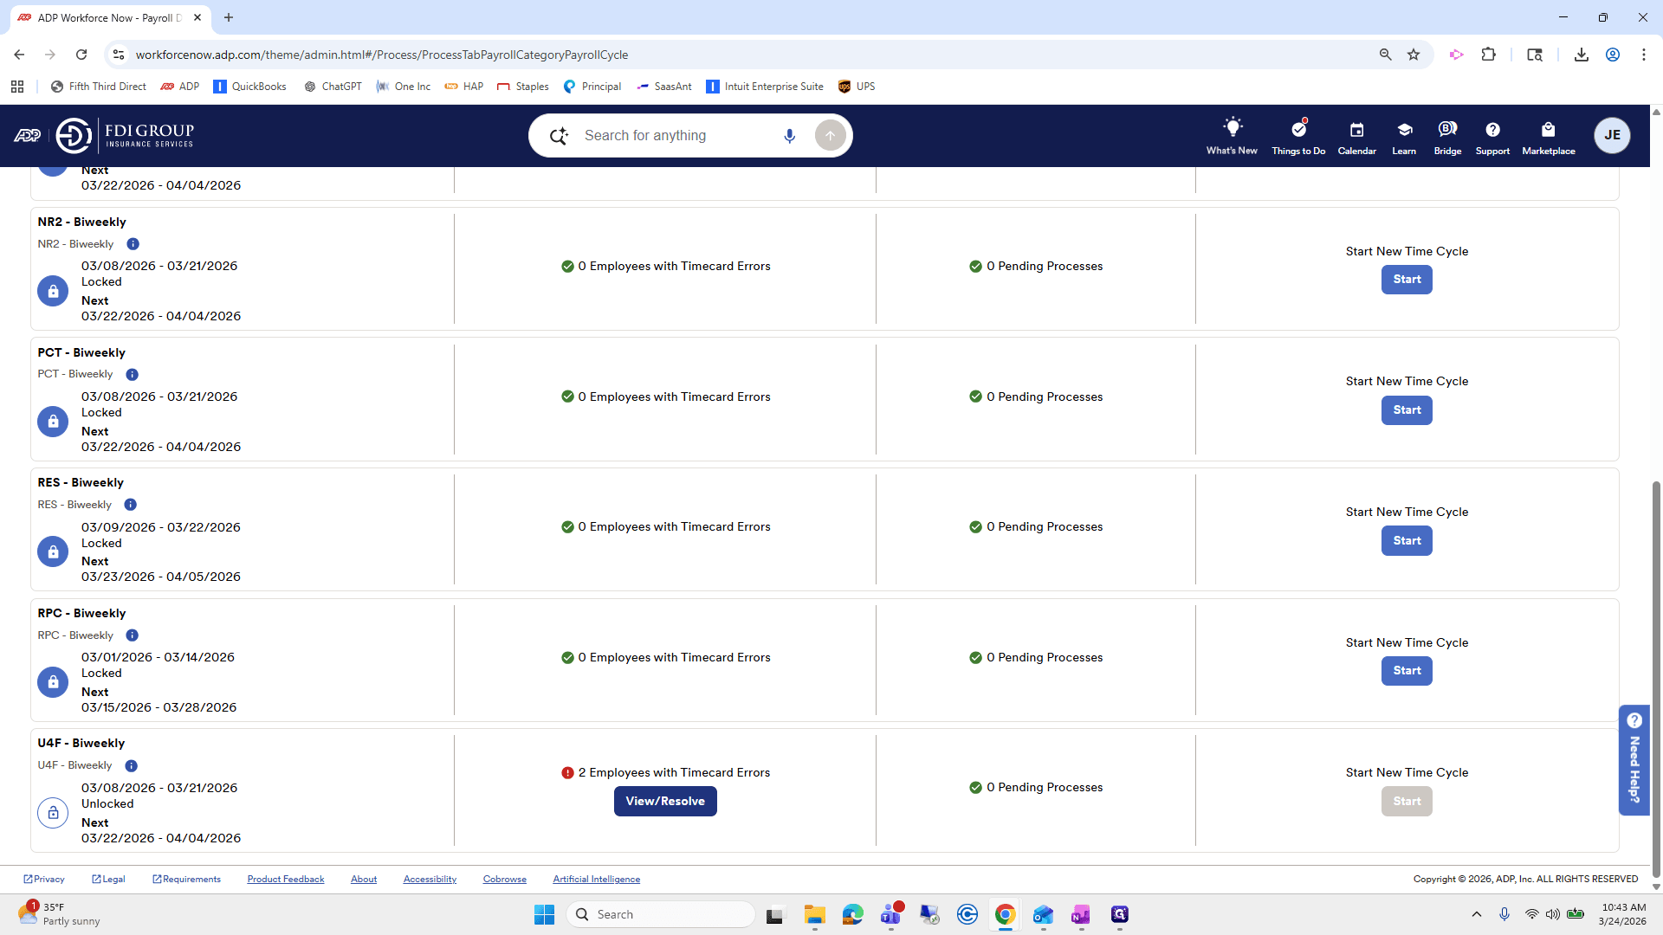The width and height of the screenshot is (1663, 935).
Task: Lock the unlocked U4F - Biweekly period
Action: click(53, 813)
